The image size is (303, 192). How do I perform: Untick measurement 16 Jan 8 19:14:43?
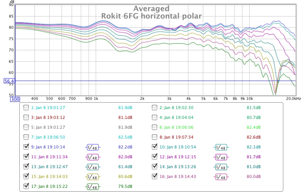point(155,176)
